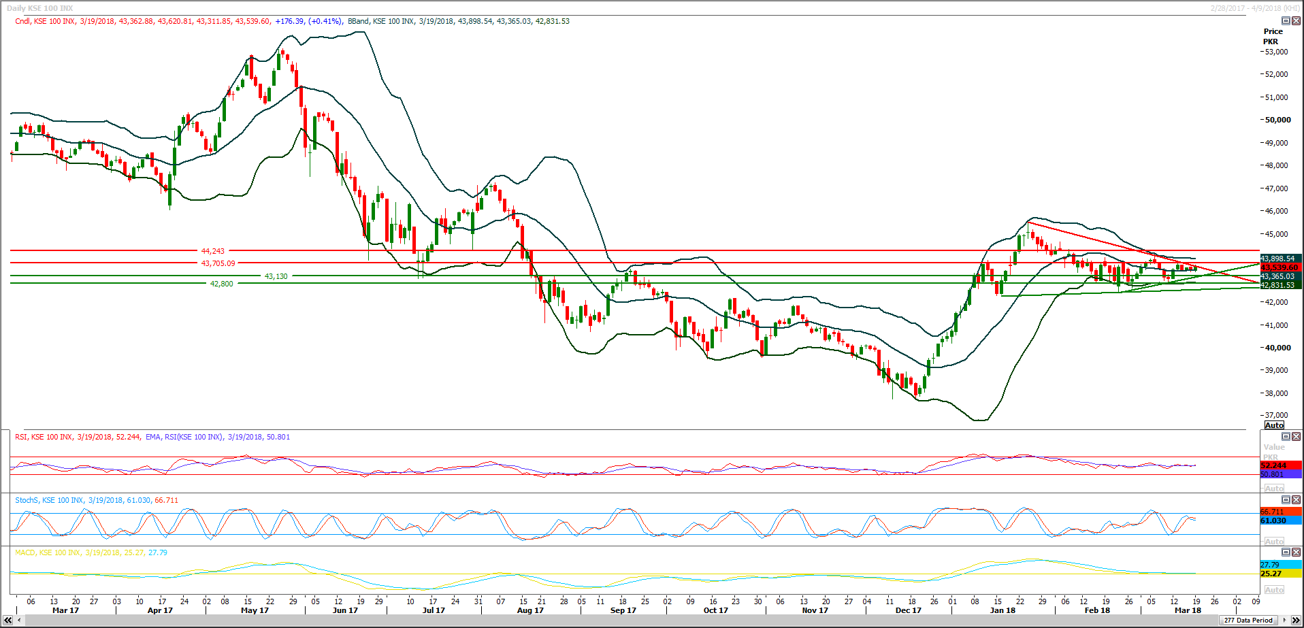
Task: Close the MACD indicator panel
Action: pos(1296,552)
